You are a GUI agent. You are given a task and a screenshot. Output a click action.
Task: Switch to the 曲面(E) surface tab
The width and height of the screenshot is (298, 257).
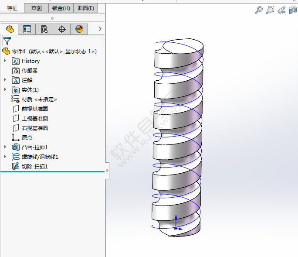click(x=86, y=8)
